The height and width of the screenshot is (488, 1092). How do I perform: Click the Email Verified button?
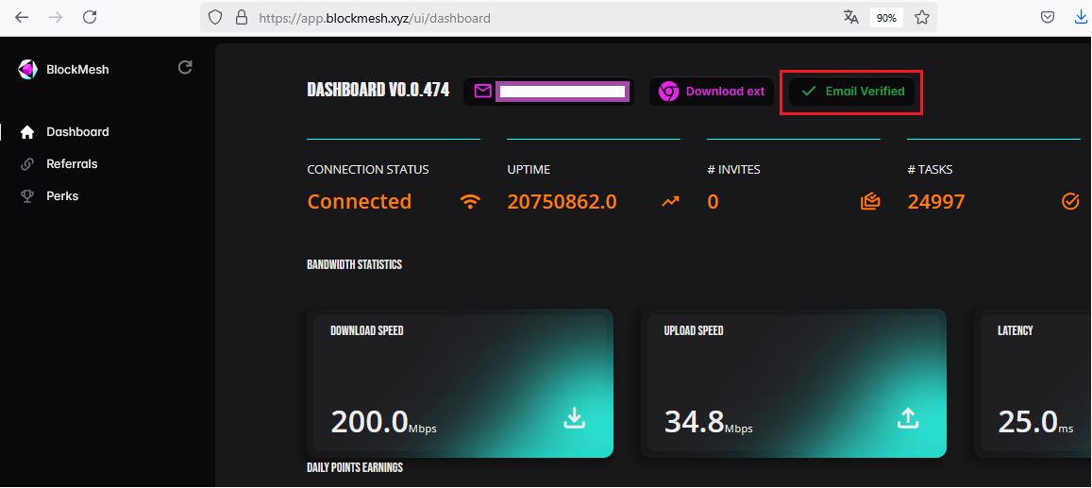pyautogui.click(x=851, y=92)
